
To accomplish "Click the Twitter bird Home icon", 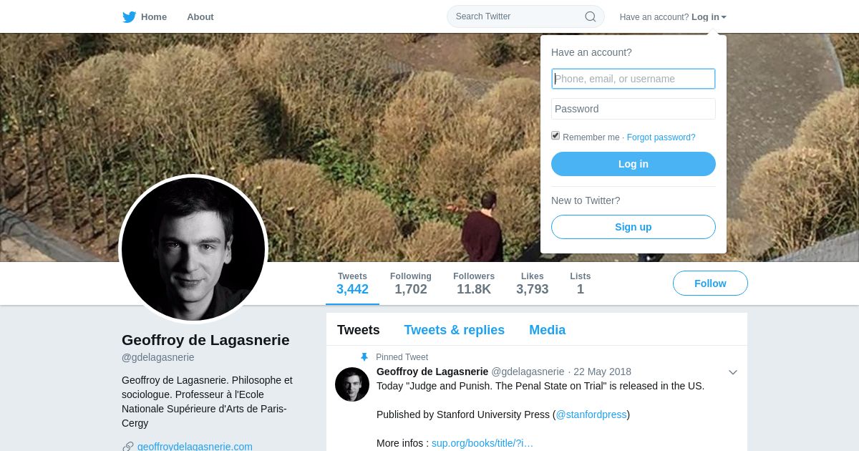I will coord(130,17).
